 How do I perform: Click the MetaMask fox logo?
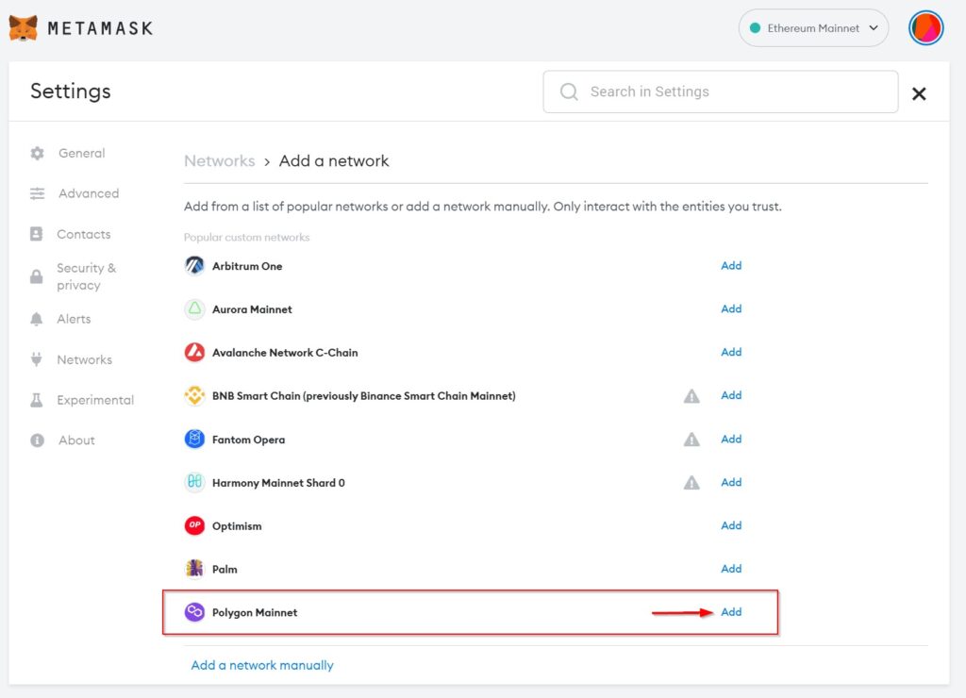click(x=24, y=28)
